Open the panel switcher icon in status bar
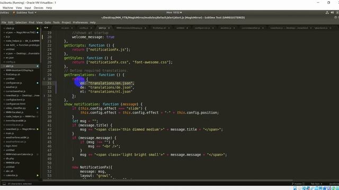The image size is (339, 190). [x=4, y=184]
